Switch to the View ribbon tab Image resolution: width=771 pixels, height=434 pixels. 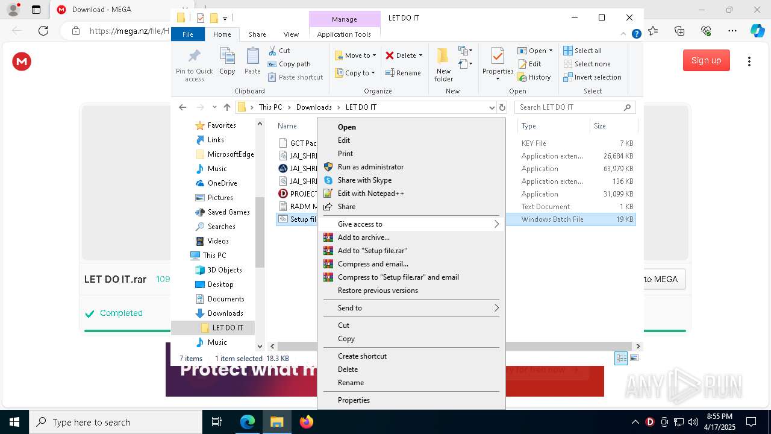[291, 34]
